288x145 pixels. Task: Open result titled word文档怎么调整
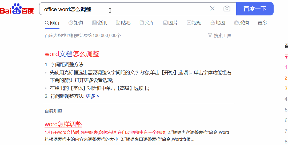[72, 54]
